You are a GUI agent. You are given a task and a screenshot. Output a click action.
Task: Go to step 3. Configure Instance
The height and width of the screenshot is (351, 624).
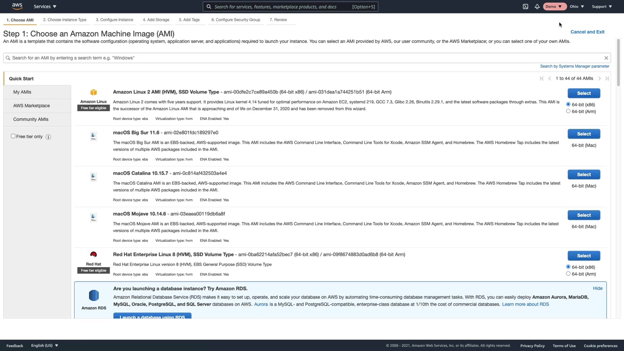click(115, 20)
